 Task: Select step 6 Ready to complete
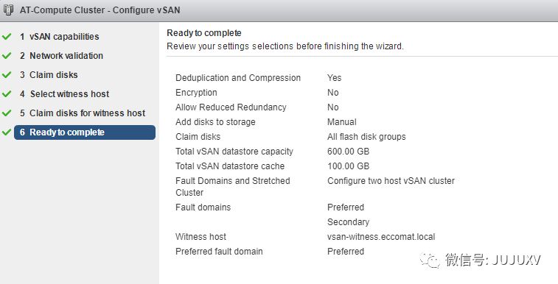point(85,132)
